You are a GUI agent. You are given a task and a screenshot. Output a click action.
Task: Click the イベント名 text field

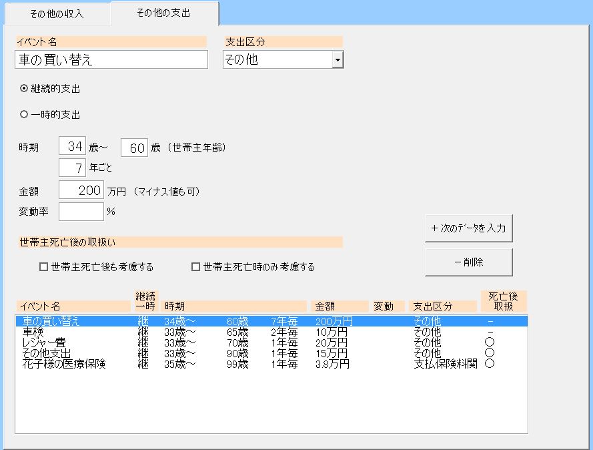(111, 59)
